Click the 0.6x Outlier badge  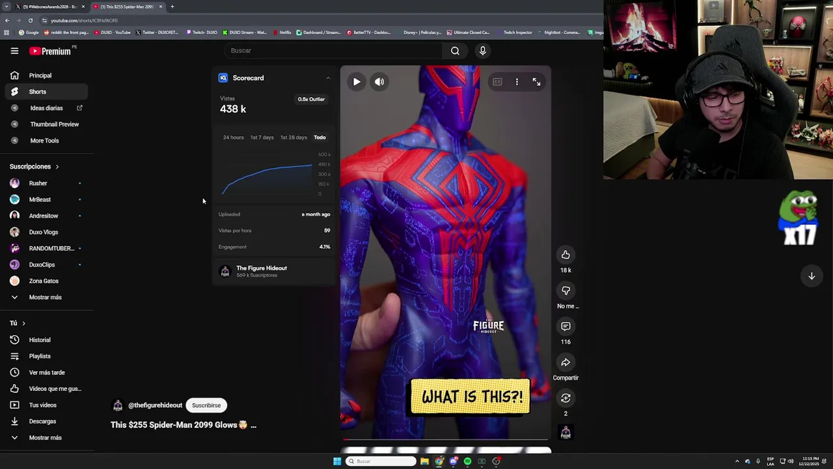[x=311, y=100]
